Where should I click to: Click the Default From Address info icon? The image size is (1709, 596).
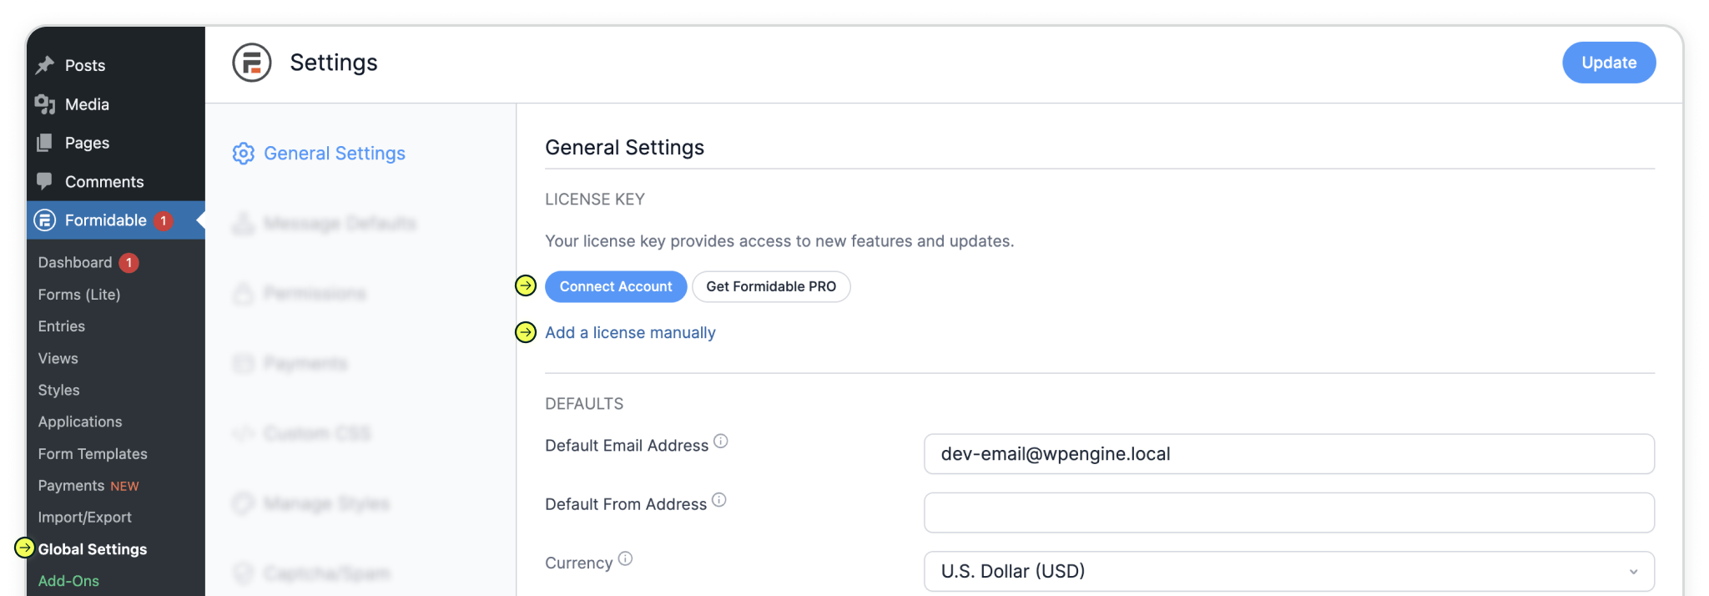[719, 500]
